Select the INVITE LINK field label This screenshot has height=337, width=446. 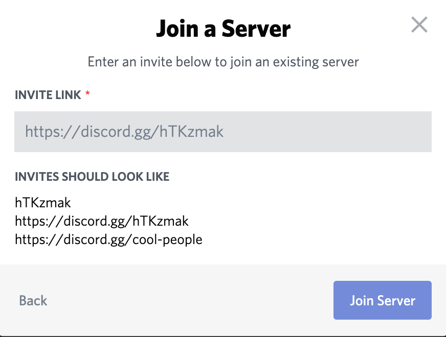coord(48,95)
